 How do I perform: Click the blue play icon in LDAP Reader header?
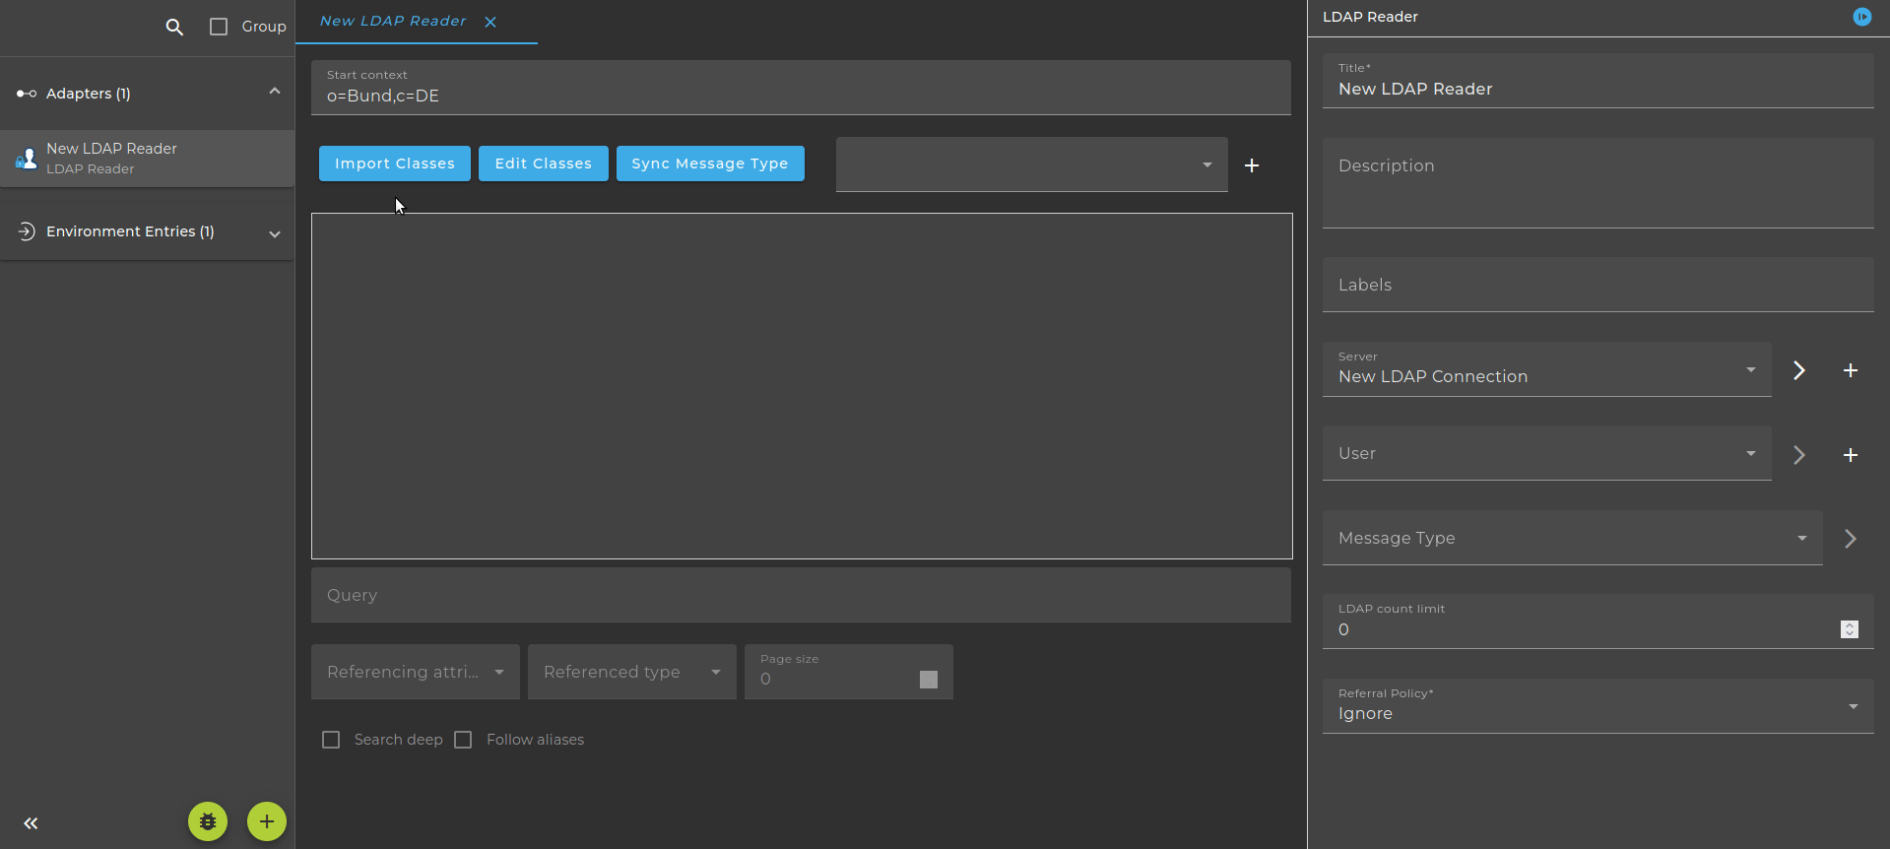click(1861, 17)
